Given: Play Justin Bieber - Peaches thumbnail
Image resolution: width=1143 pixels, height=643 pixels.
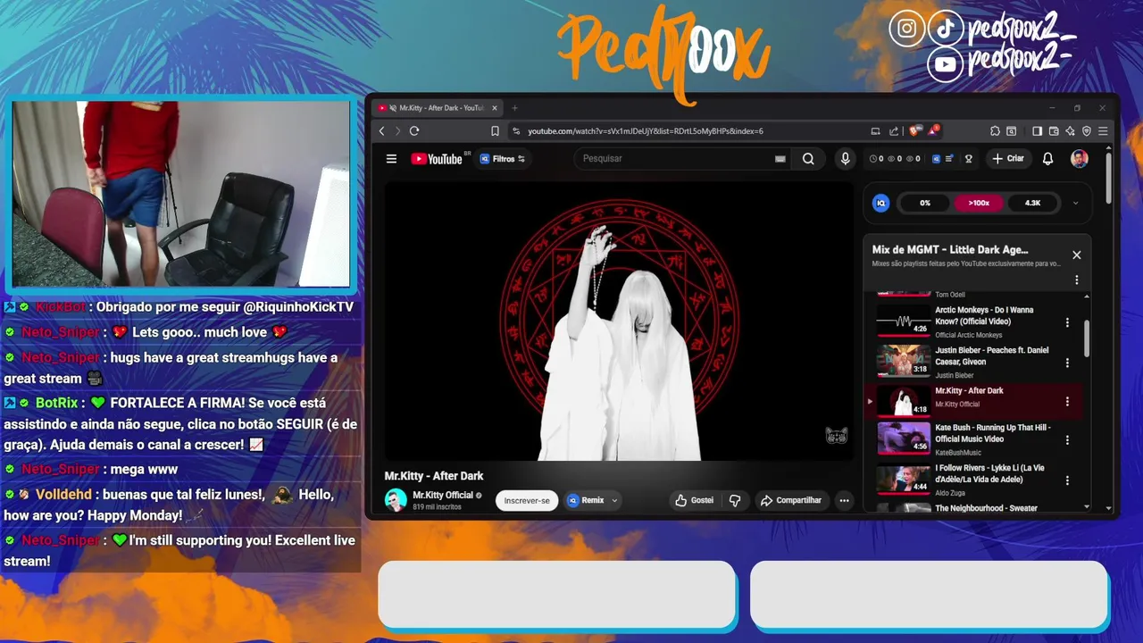Looking at the screenshot, I should [904, 361].
